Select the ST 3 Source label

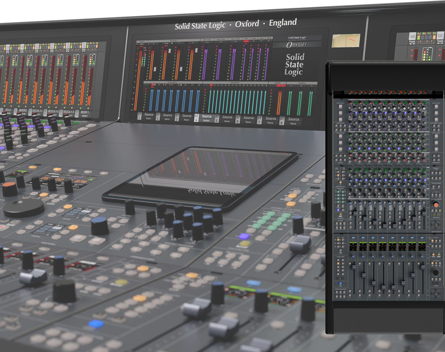pos(183,117)
